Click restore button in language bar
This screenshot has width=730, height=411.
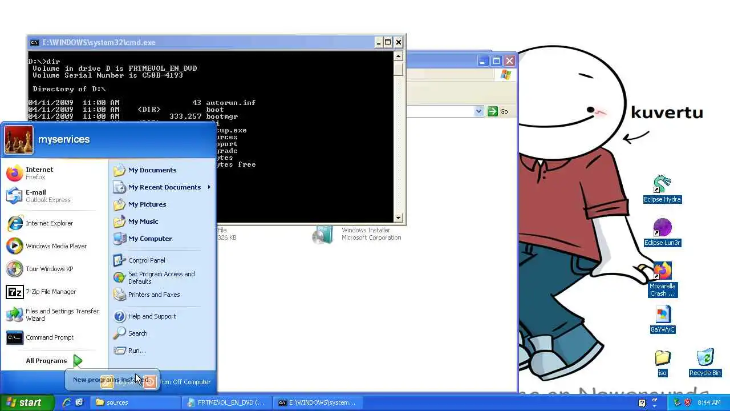click(654, 400)
